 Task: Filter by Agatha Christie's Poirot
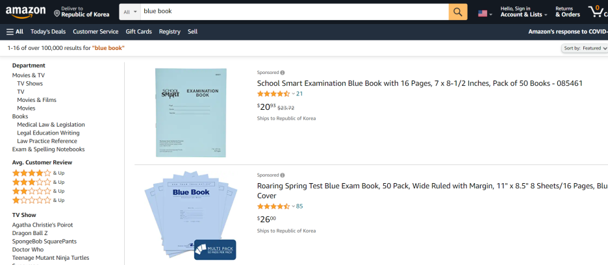pos(42,225)
